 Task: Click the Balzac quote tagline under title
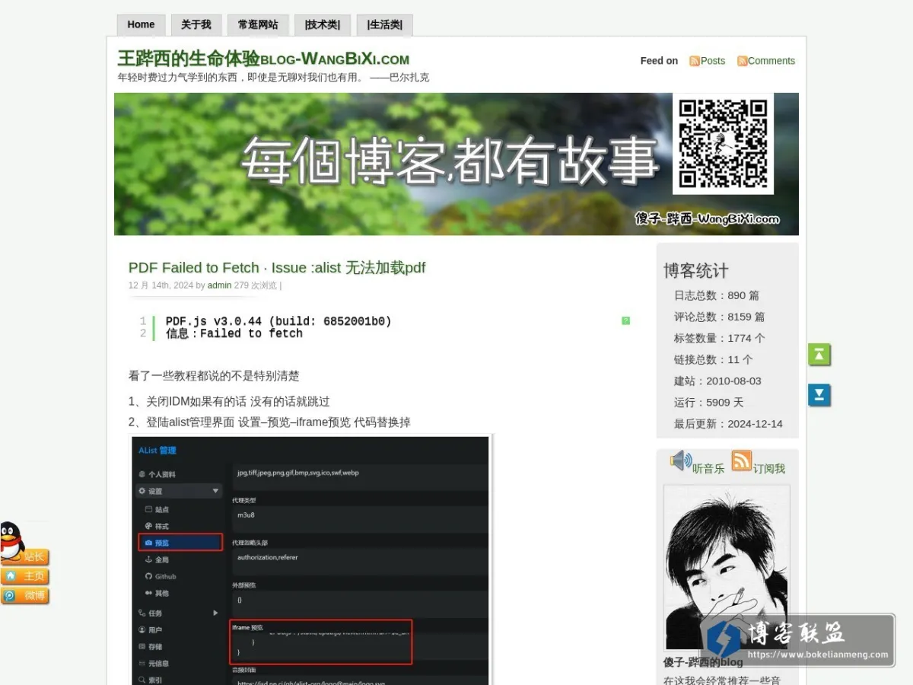coord(273,77)
